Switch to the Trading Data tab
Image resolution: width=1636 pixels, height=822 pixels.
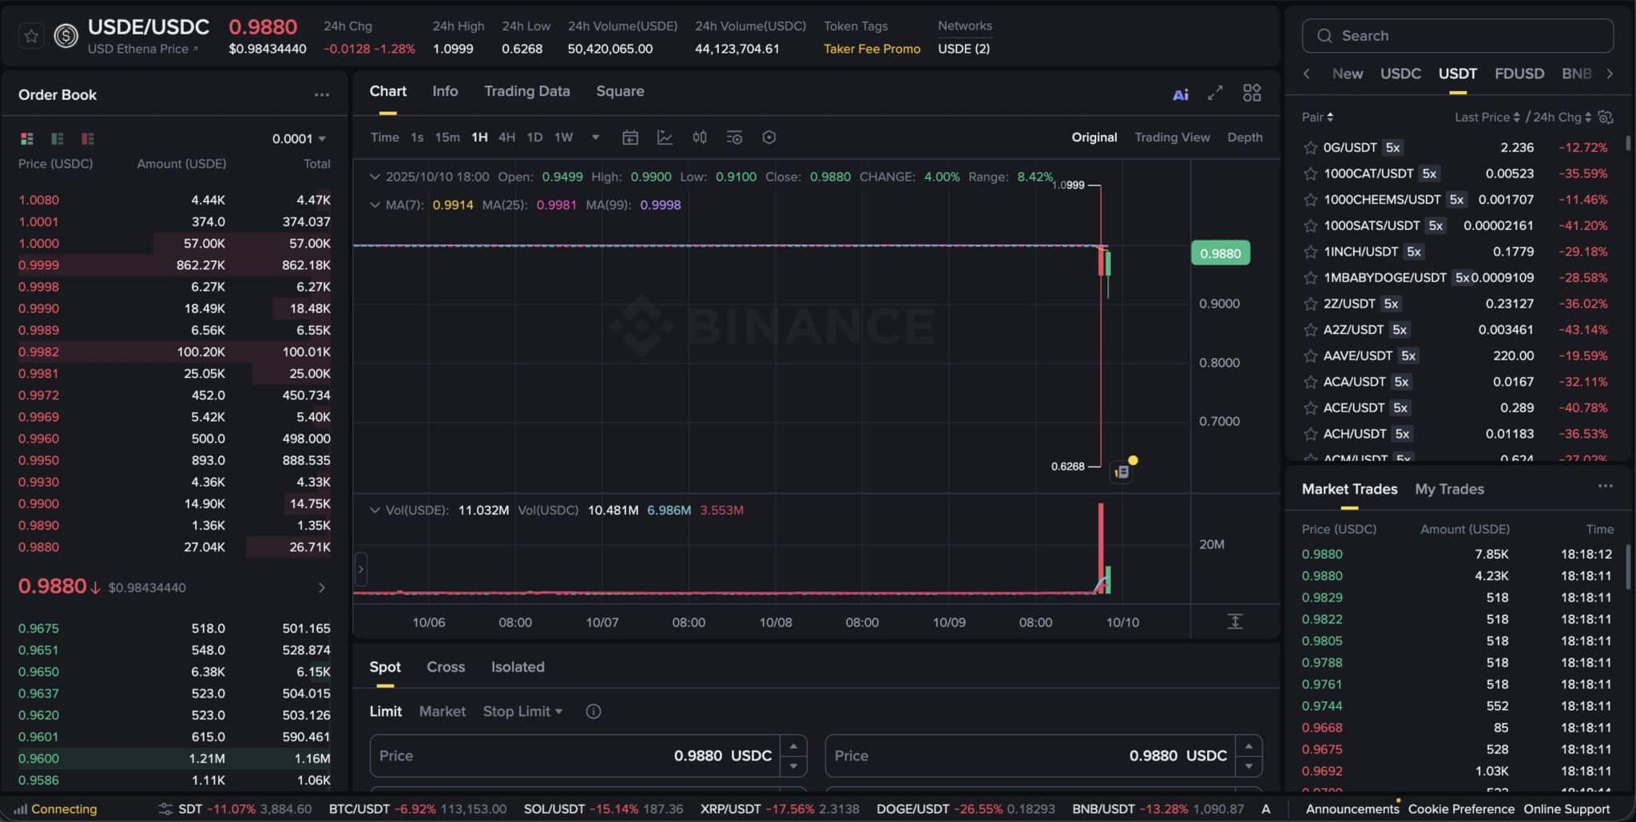tap(526, 90)
